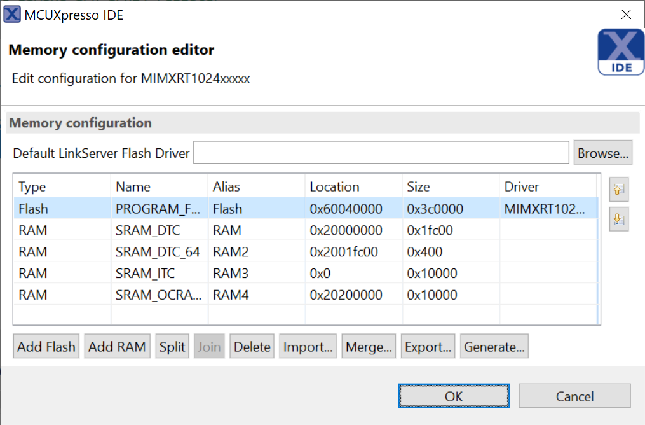The width and height of the screenshot is (645, 425).
Task: Confirm with the OK button
Action: pyautogui.click(x=454, y=396)
